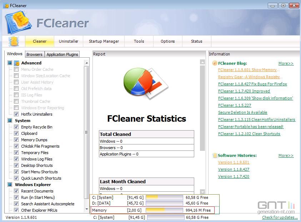Uncheck Search Assistant Autocomplete
The image size is (301, 222).
(x=16, y=204)
